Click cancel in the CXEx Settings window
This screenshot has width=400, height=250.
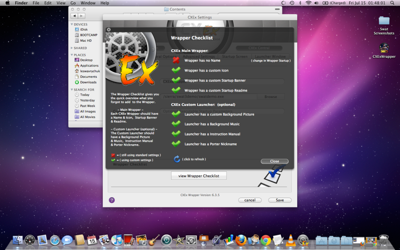[x=250, y=200]
